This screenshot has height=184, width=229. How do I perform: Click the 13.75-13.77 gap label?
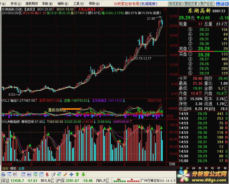[x=143, y=59]
